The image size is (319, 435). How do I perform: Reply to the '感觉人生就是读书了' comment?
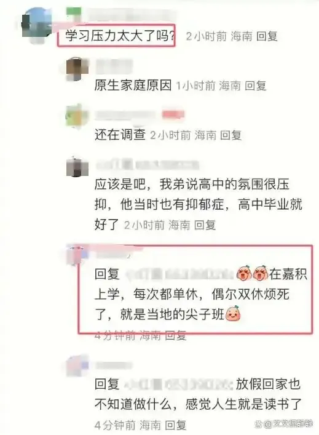pyautogui.click(x=175, y=425)
